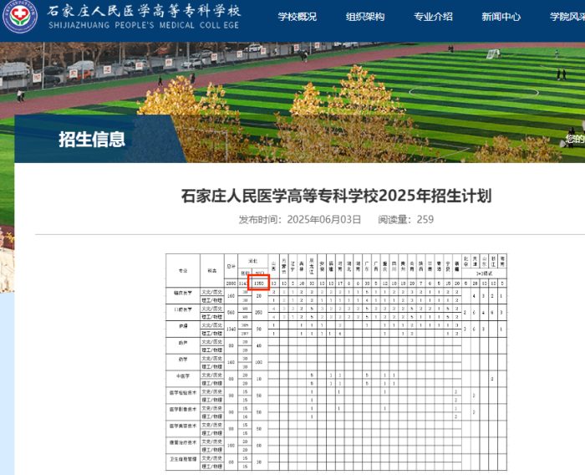Open the 专业介绍 navigation menu
The image size is (585, 475).
click(x=433, y=17)
